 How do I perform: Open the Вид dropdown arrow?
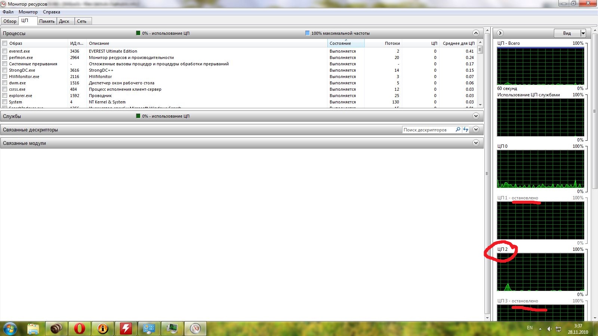pos(583,33)
